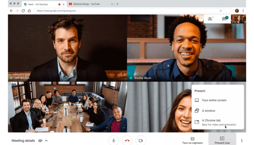Click the Present now button

coord(222,140)
